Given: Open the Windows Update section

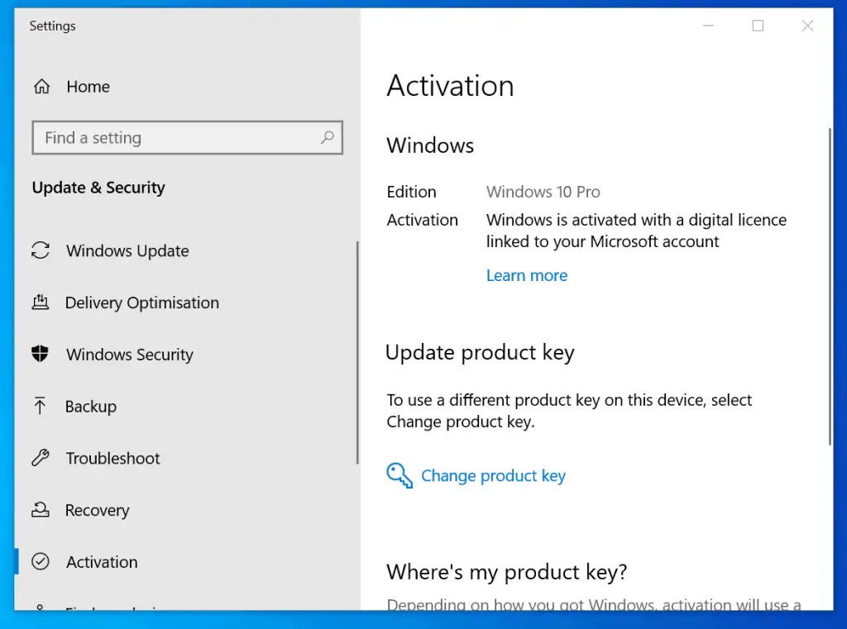Looking at the screenshot, I should click(x=127, y=250).
